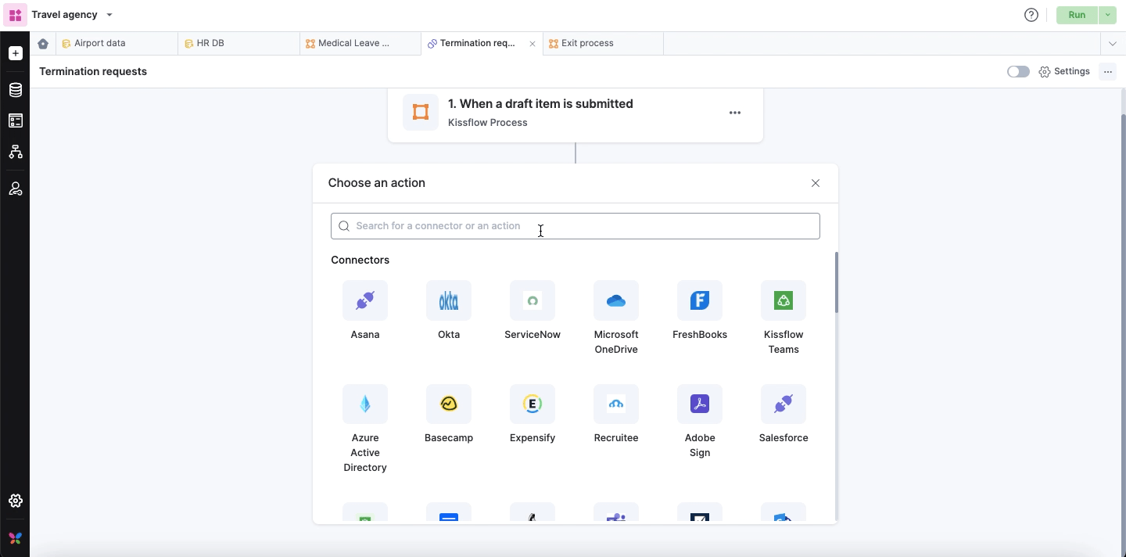Choose the ServiceNow connector

click(x=532, y=300)
